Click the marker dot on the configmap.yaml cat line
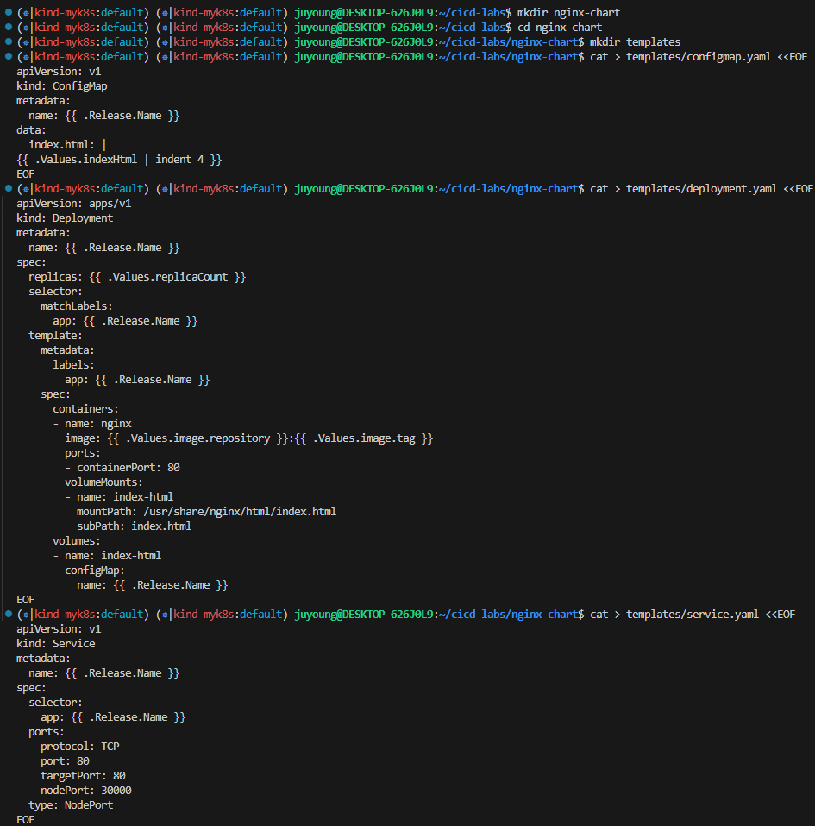The height and width of the screenshot is (826, 815). point(9,56)
